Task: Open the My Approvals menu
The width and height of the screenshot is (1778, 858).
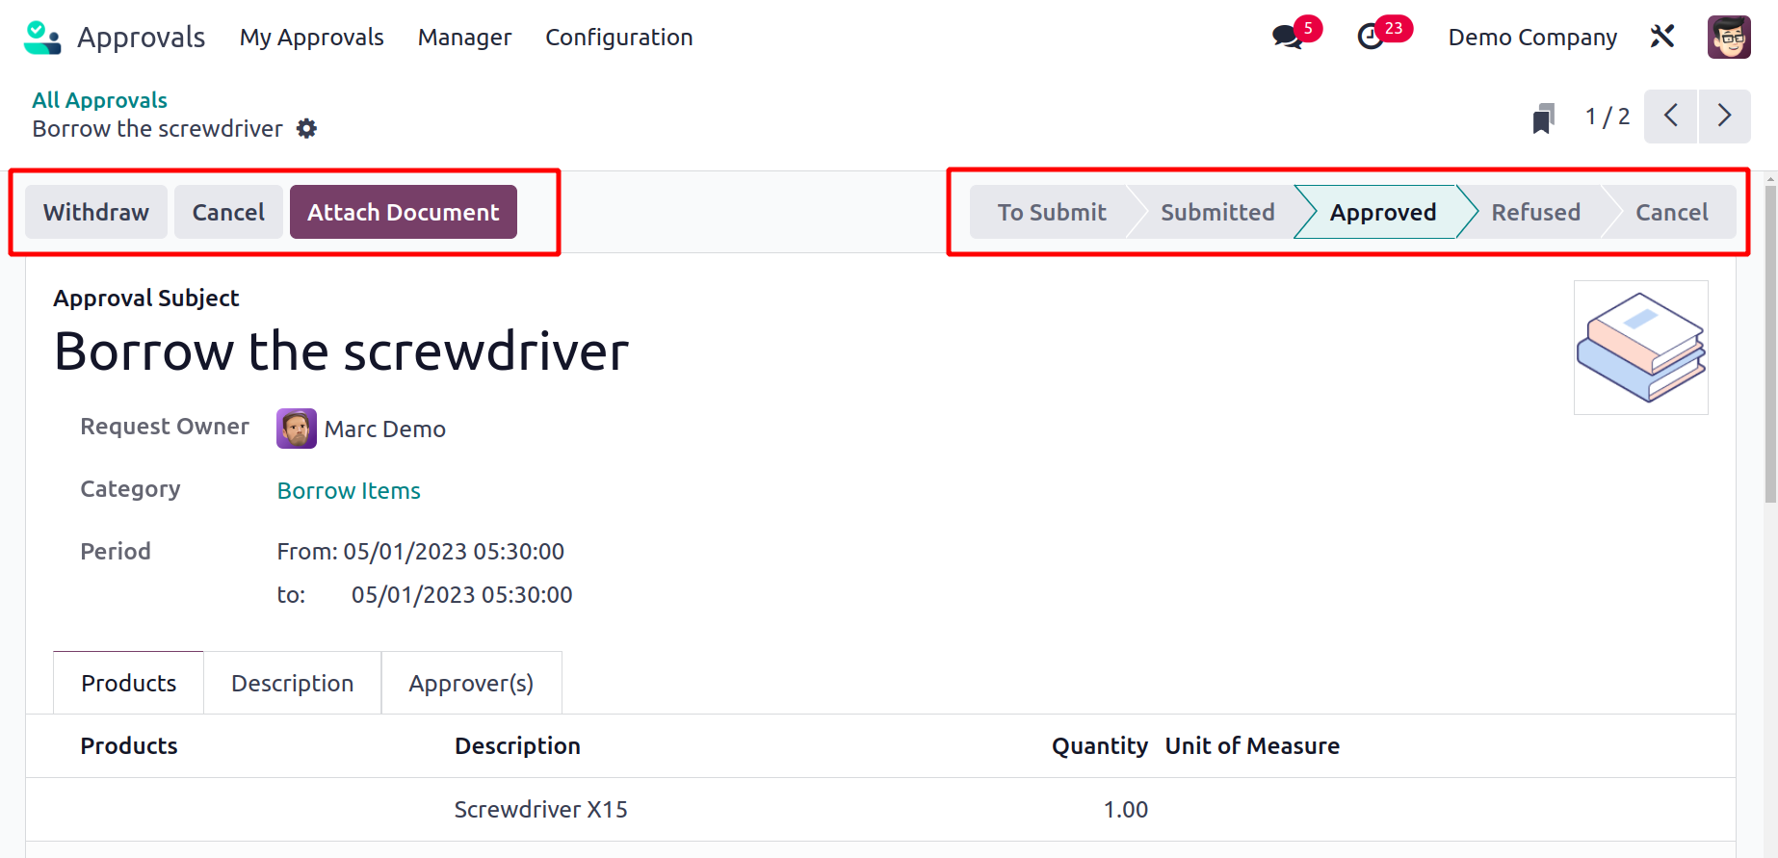Action: pos(311,38)
